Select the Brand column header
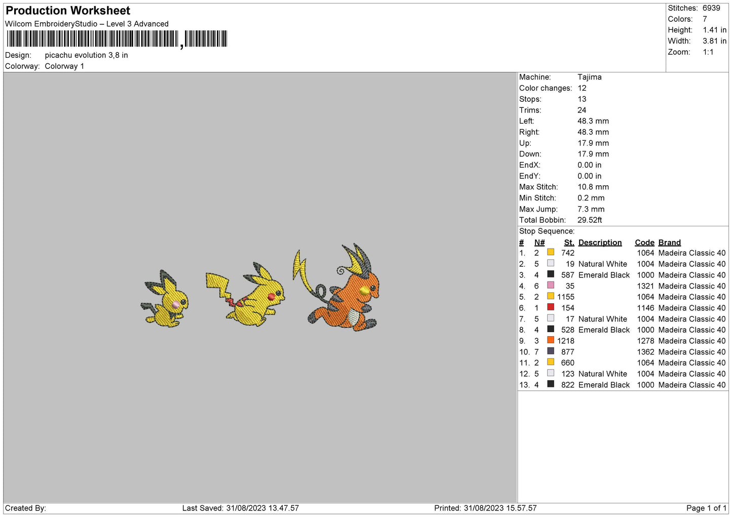 tap(669, 243)
